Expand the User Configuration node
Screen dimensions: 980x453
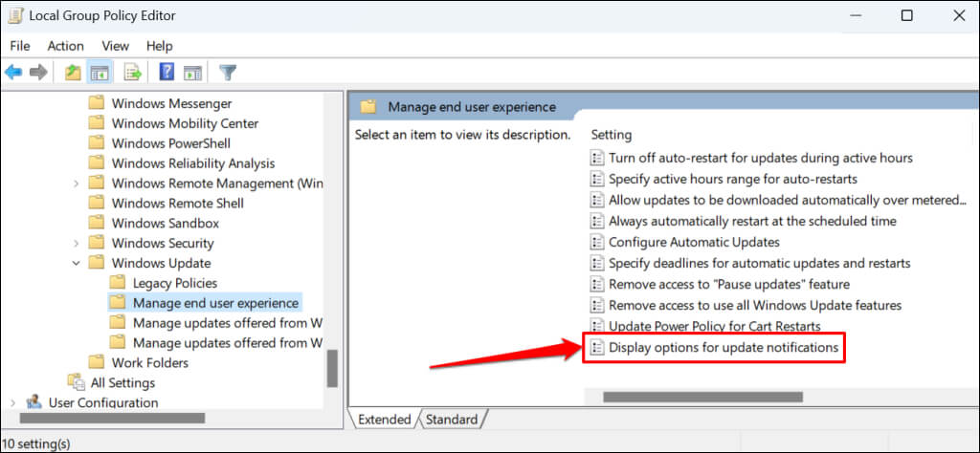coord(13,402)
